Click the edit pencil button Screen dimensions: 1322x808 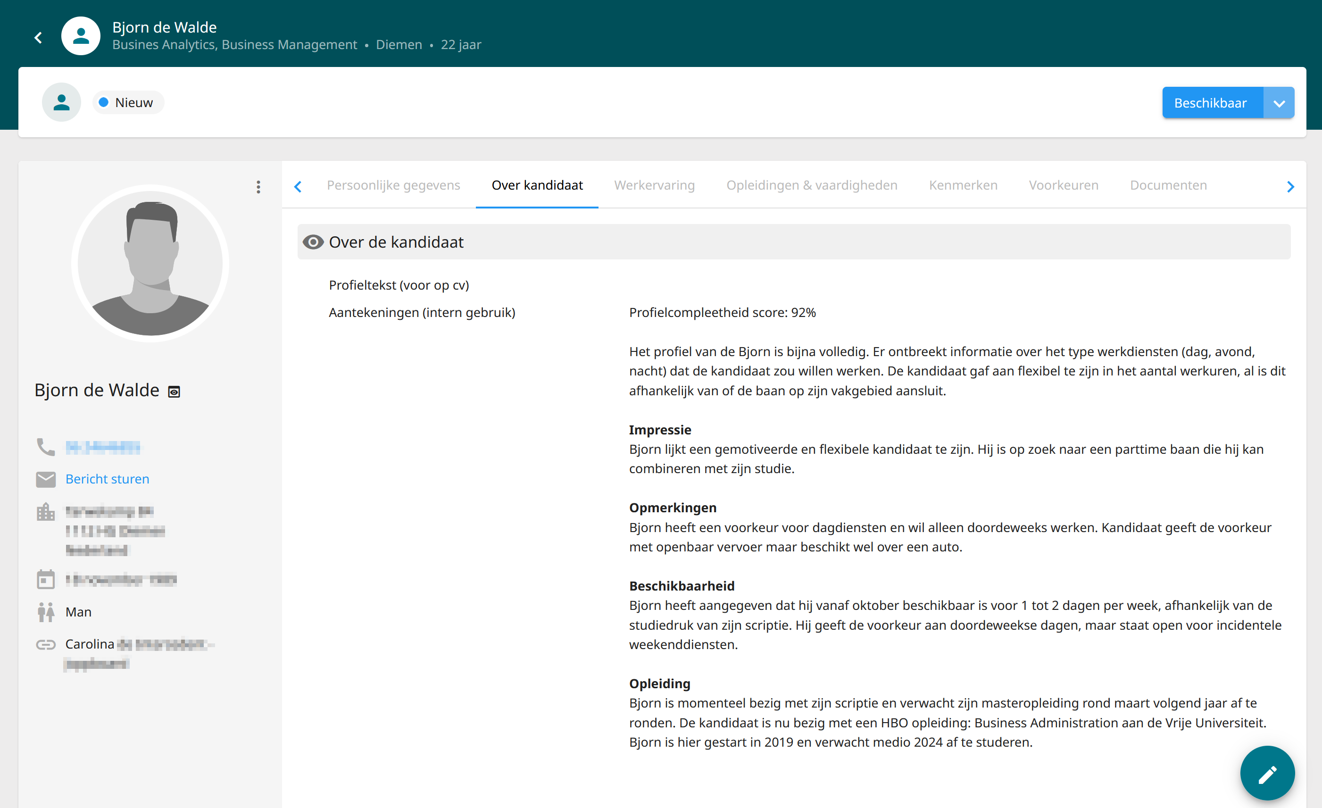(x=1268, y=773)
